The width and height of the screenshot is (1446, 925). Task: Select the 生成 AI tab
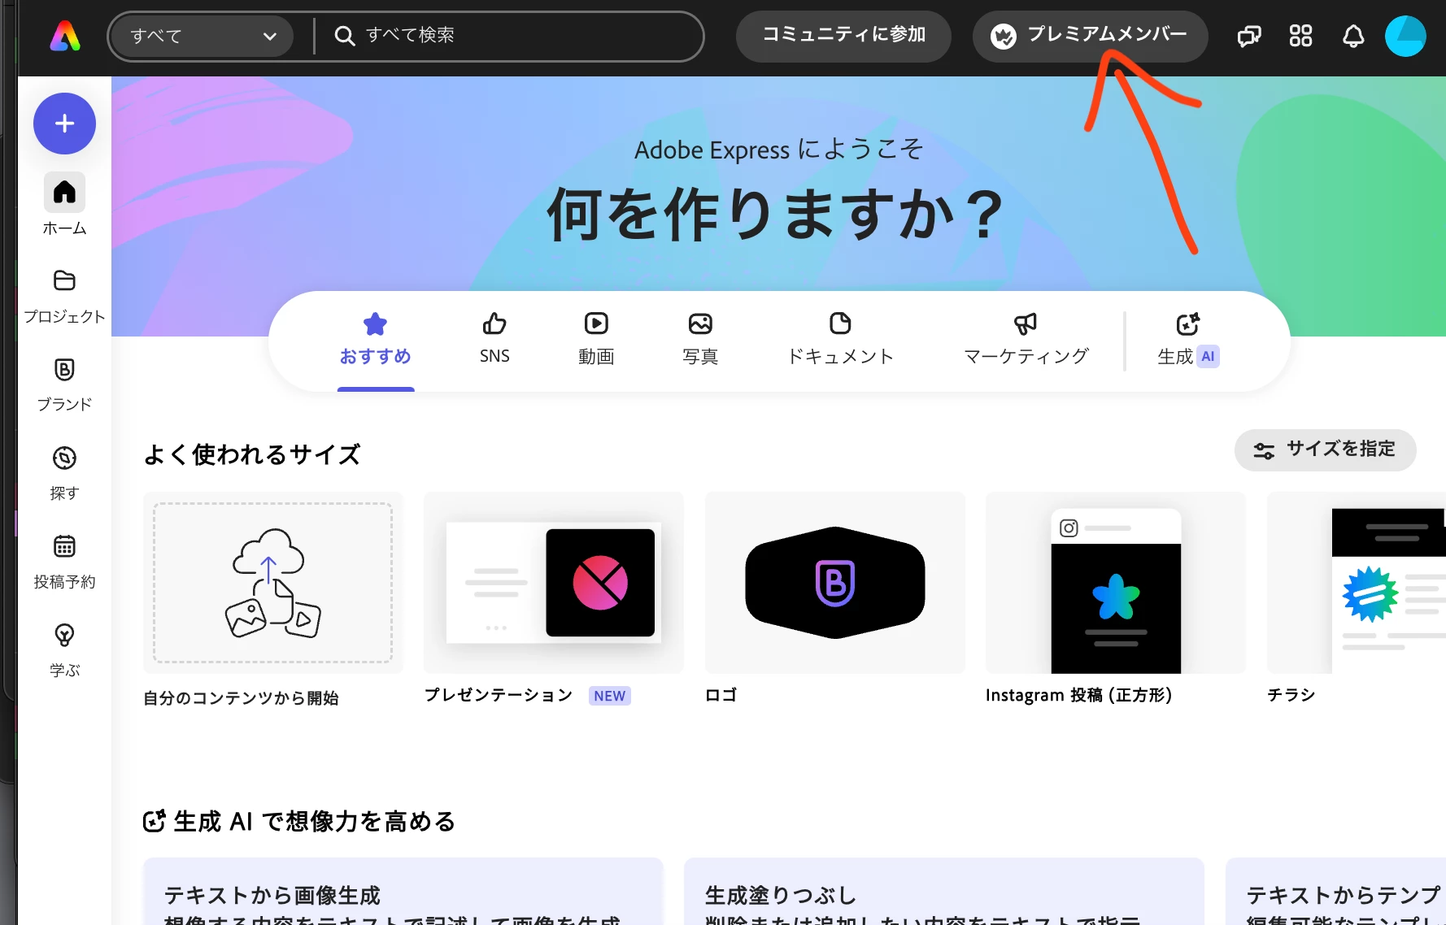click(1188, 340)
